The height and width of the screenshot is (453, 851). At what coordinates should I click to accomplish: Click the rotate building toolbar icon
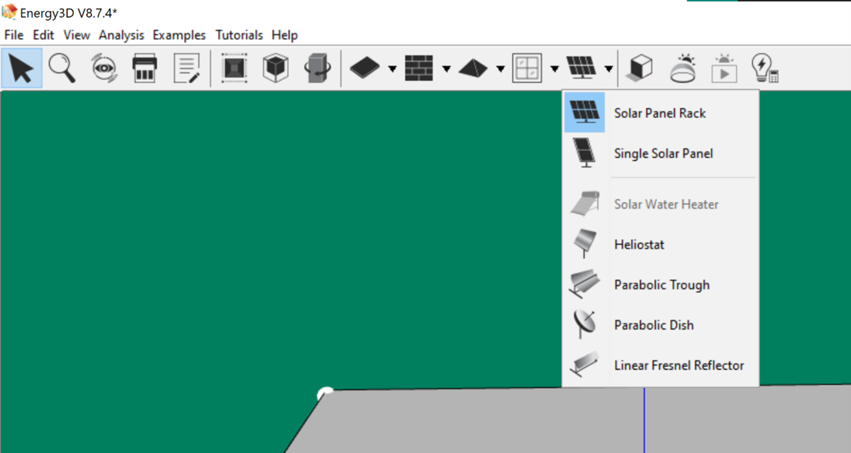coord(318,68)
